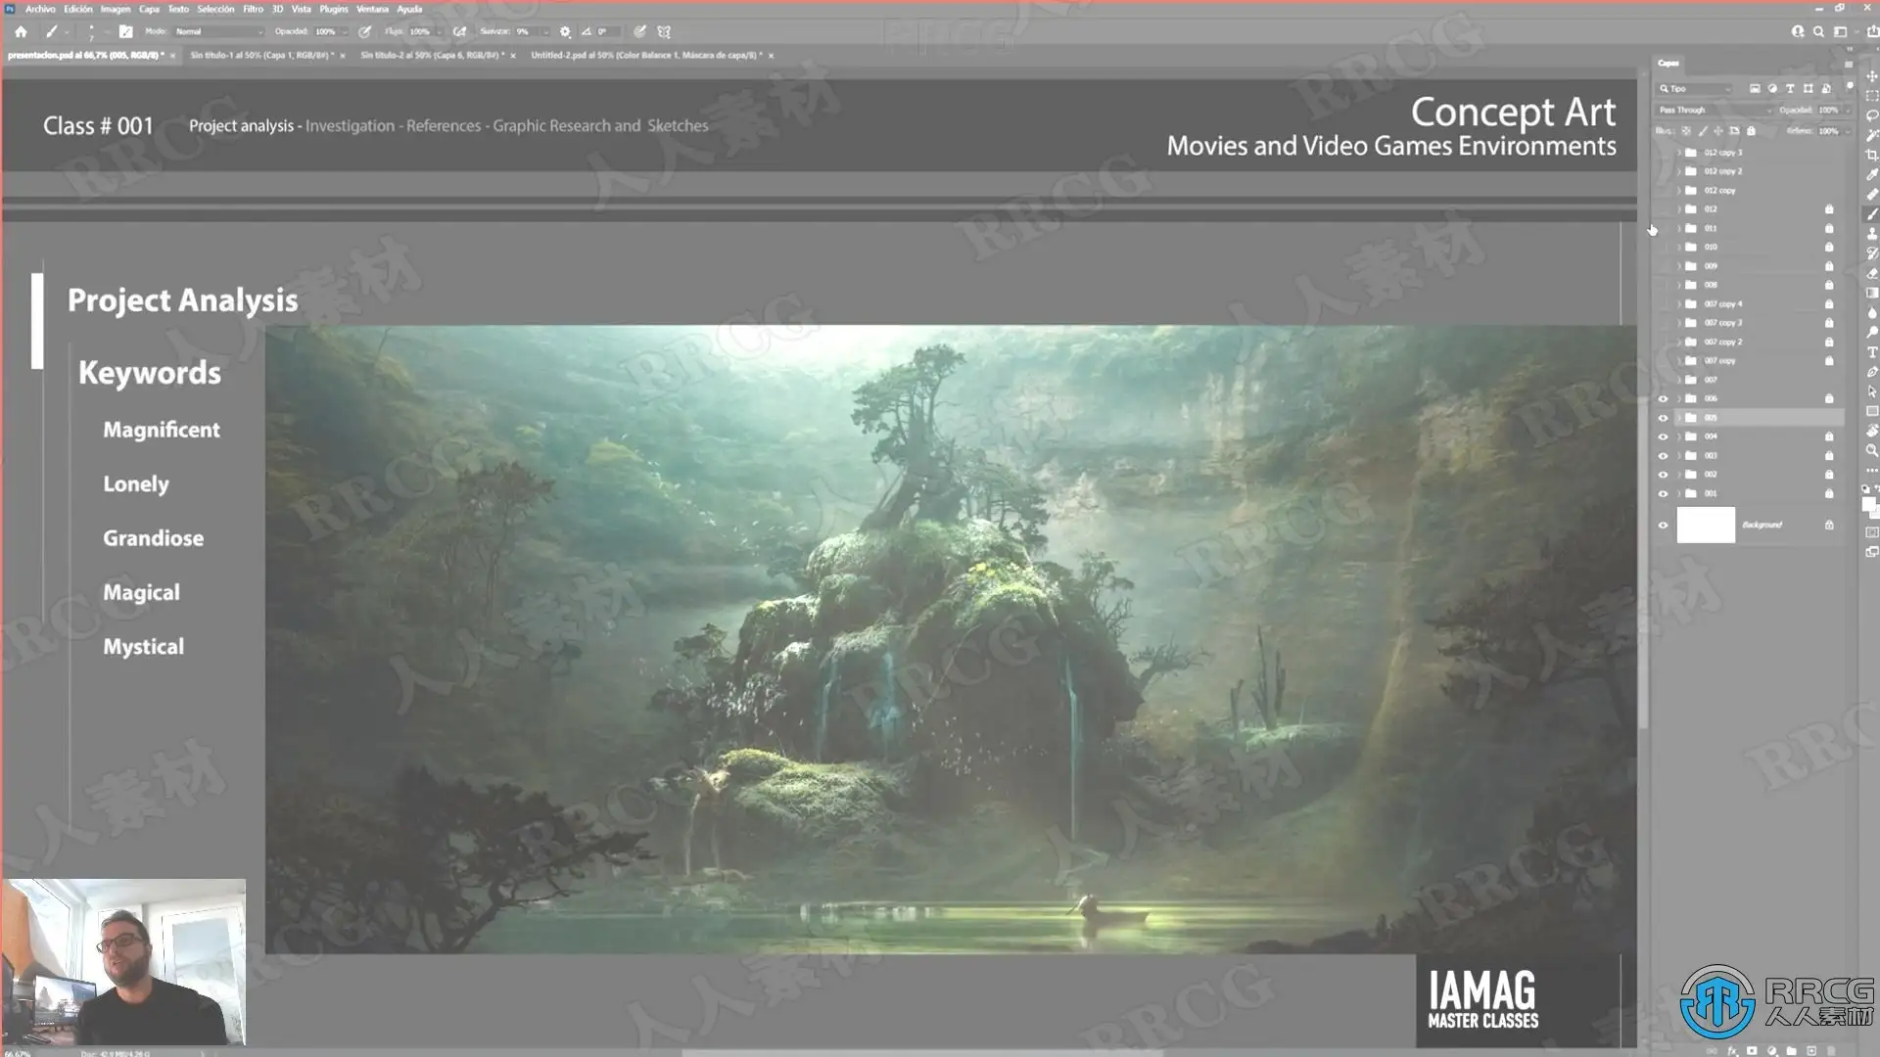Select the Eyedropper tool

[1872, 174]
